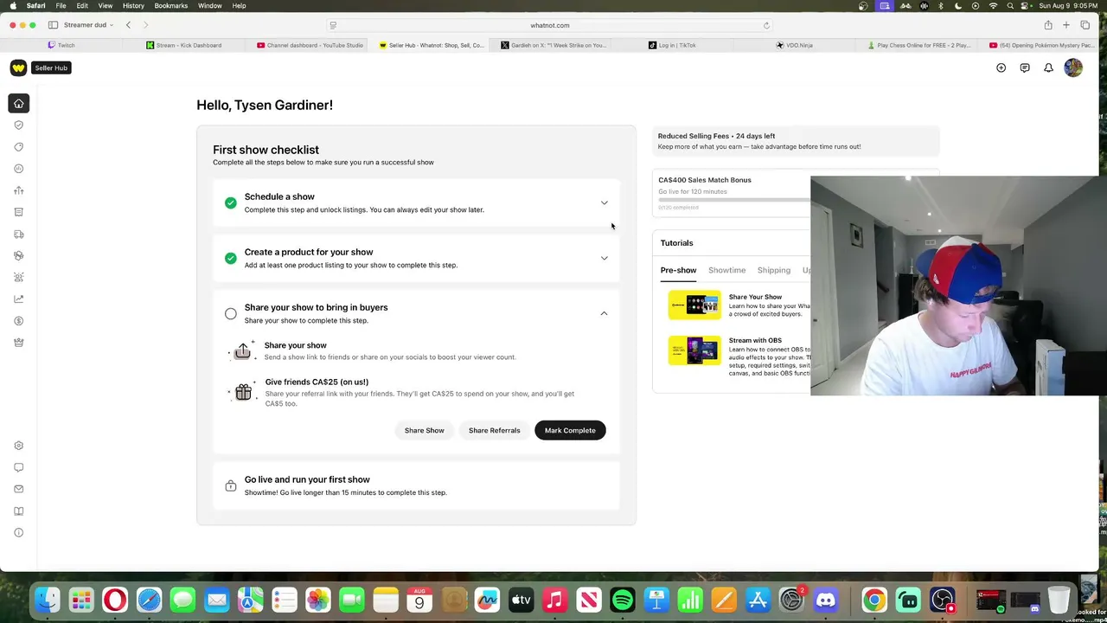The width and height of the screenshot is (1107, 623).
Task: Open Finder from the dock
Action: click(48, 600)
